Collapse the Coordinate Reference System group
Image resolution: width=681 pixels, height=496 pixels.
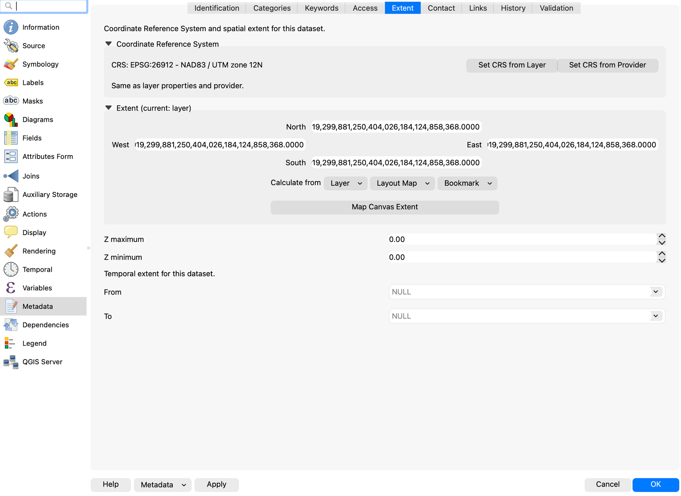(109, 44)
